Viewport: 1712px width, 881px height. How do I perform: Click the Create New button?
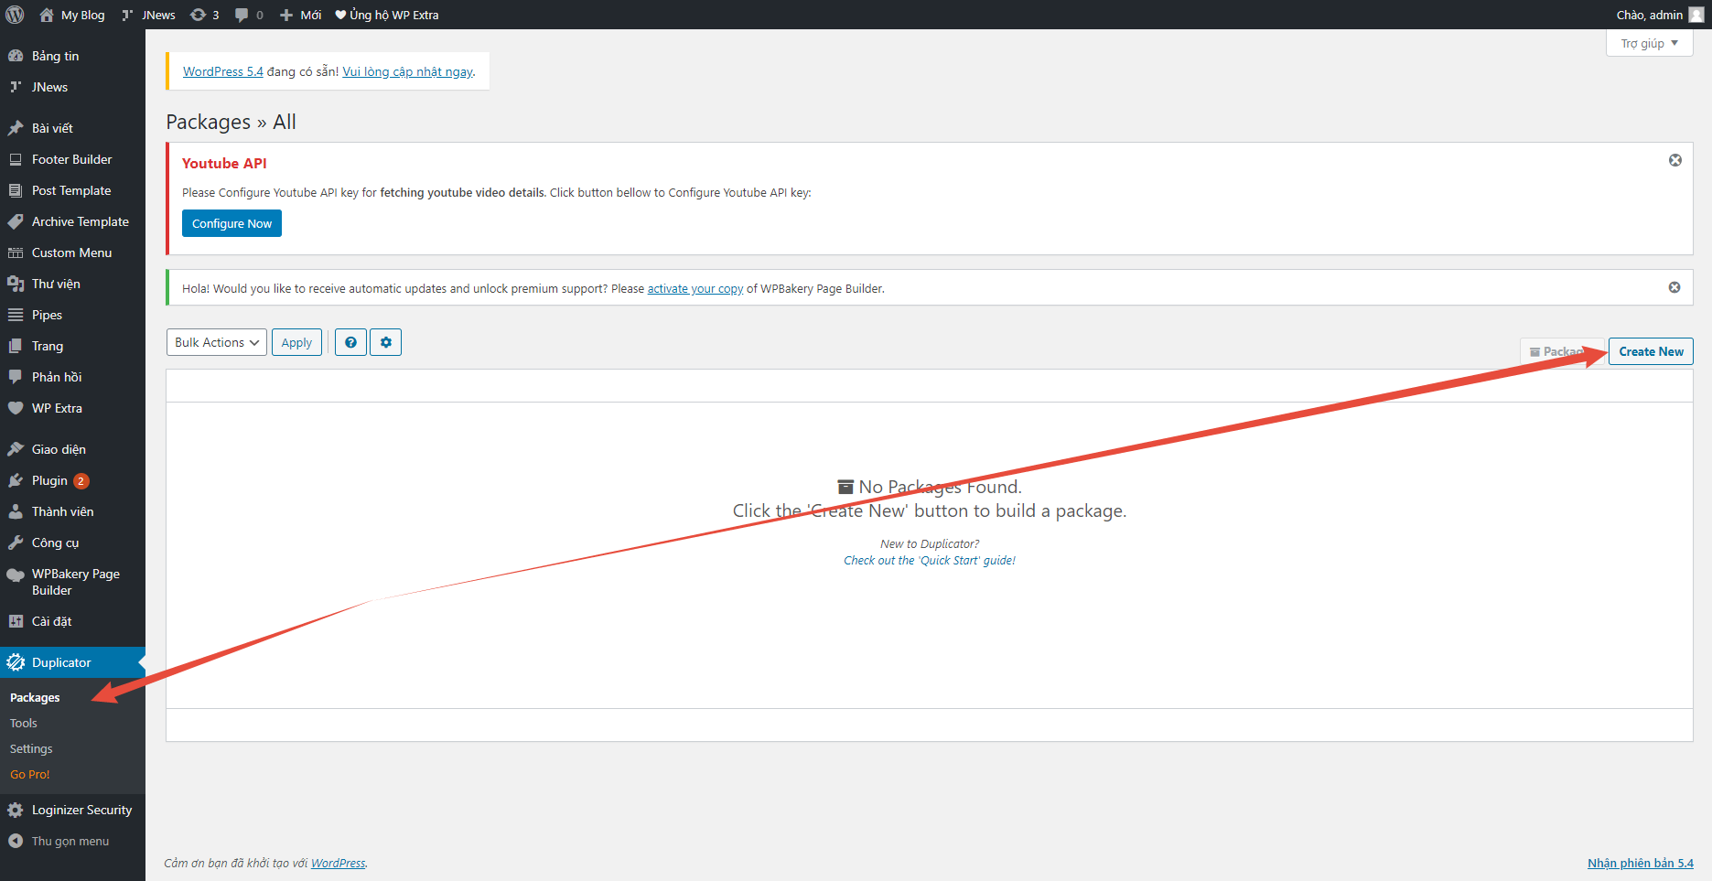(1650, 351)
